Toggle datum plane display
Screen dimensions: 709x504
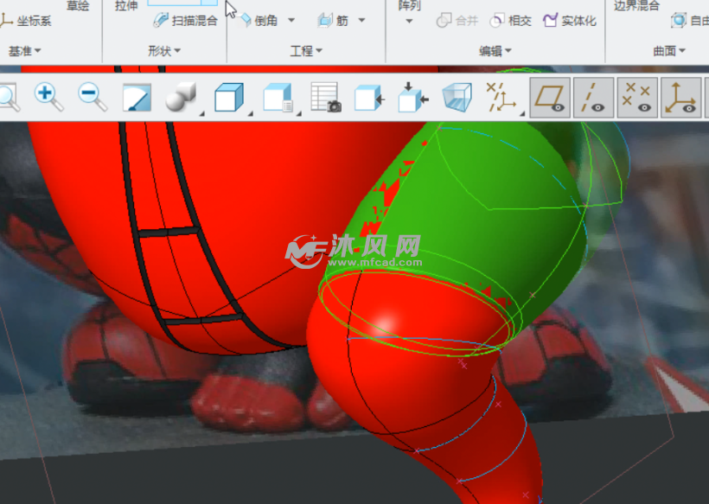pos(549,97)
